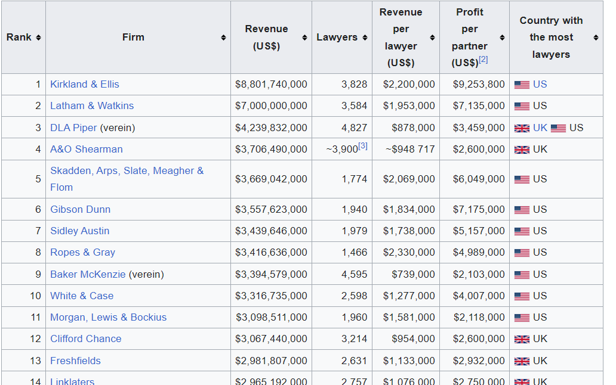Sort by Profit per partner arrows

(x=502, y=38)
